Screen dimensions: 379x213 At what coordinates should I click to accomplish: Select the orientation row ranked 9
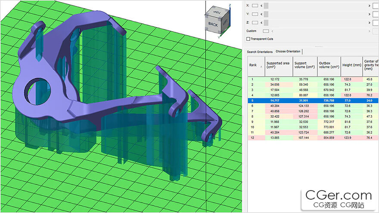(313, 122)
